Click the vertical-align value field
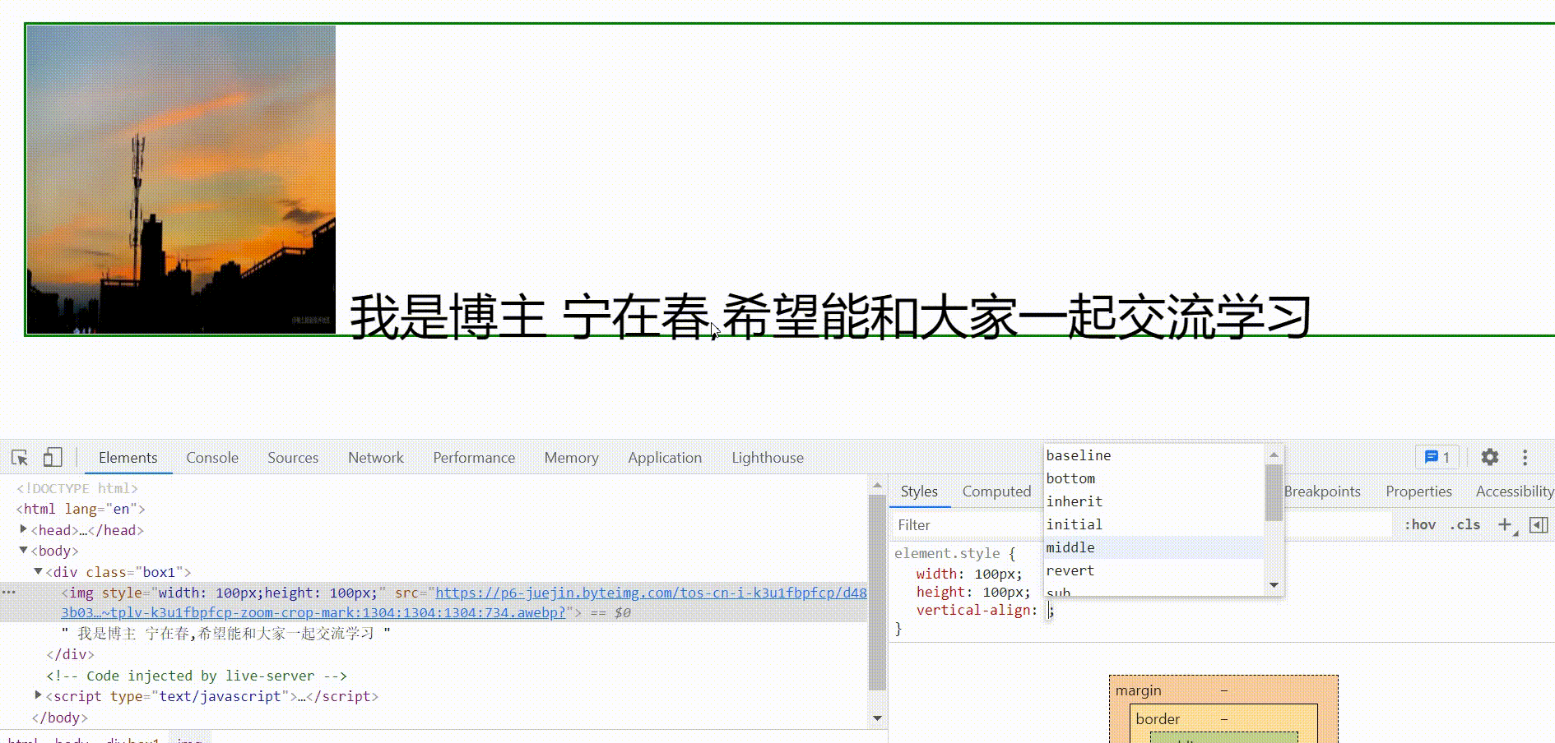This screenshot has height=743, width=1555. coord(1049,611)
